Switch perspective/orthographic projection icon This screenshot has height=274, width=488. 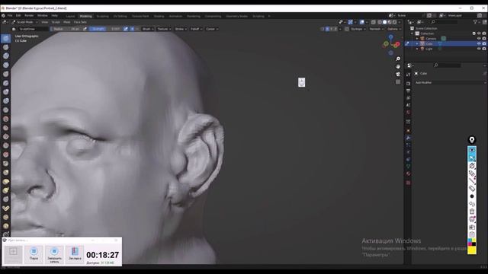(x=398, y=82)
